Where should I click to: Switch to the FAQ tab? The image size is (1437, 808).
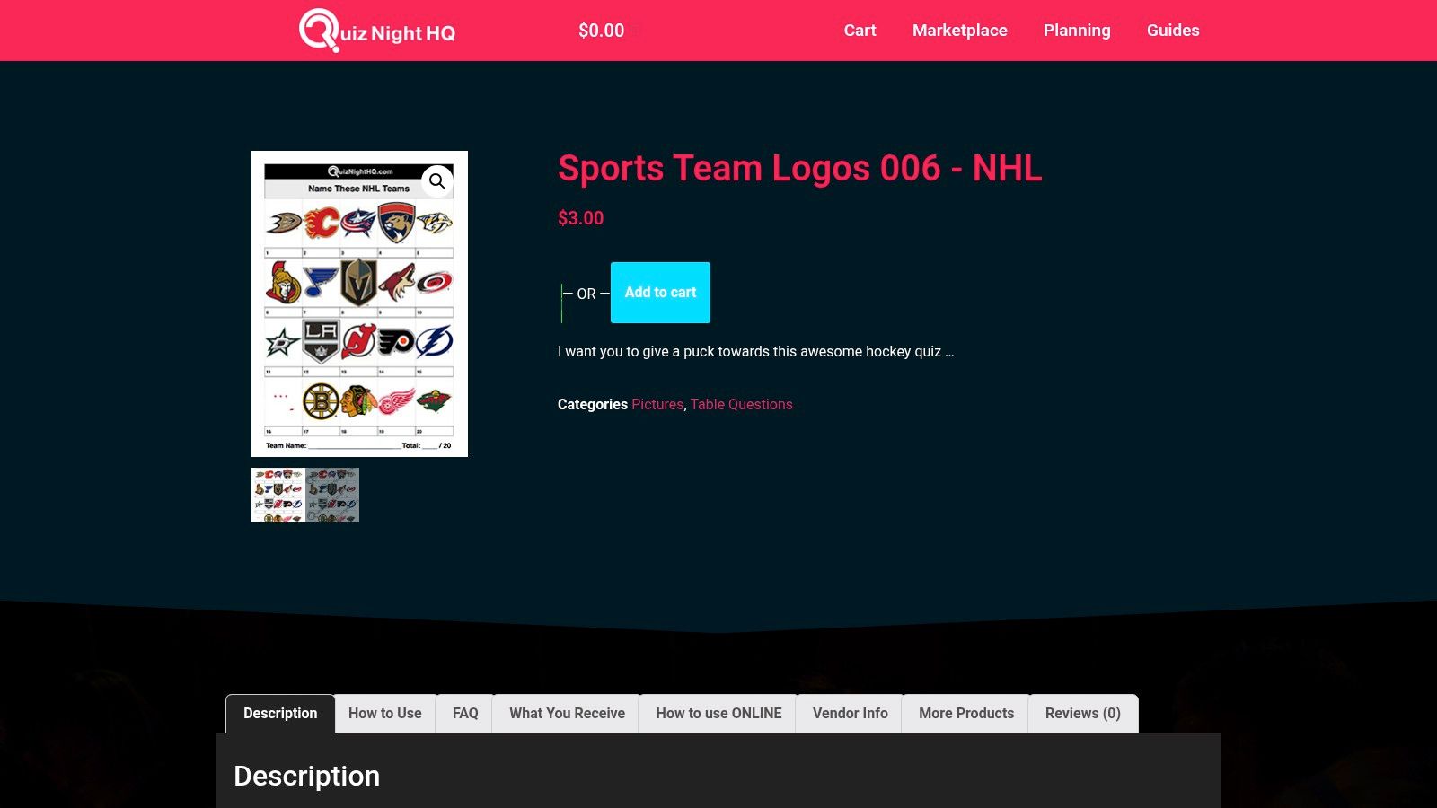tap(465, 713)
